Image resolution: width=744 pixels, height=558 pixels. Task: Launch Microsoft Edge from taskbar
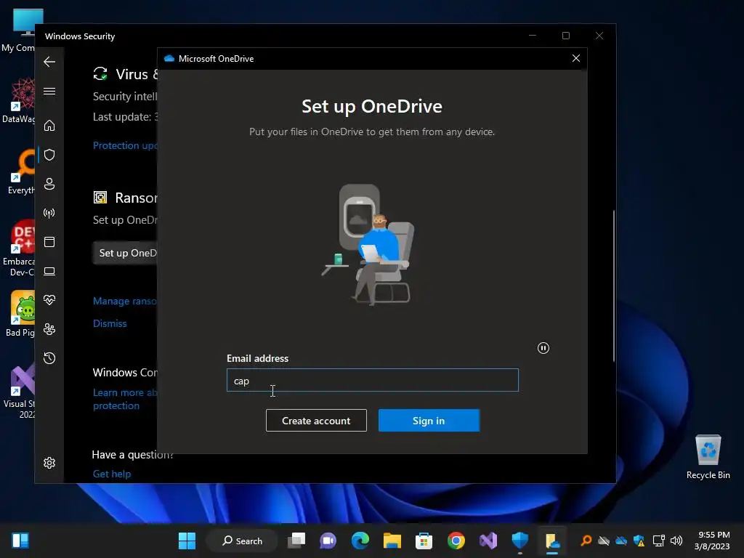pyautogui.click(x=360, y=541)
